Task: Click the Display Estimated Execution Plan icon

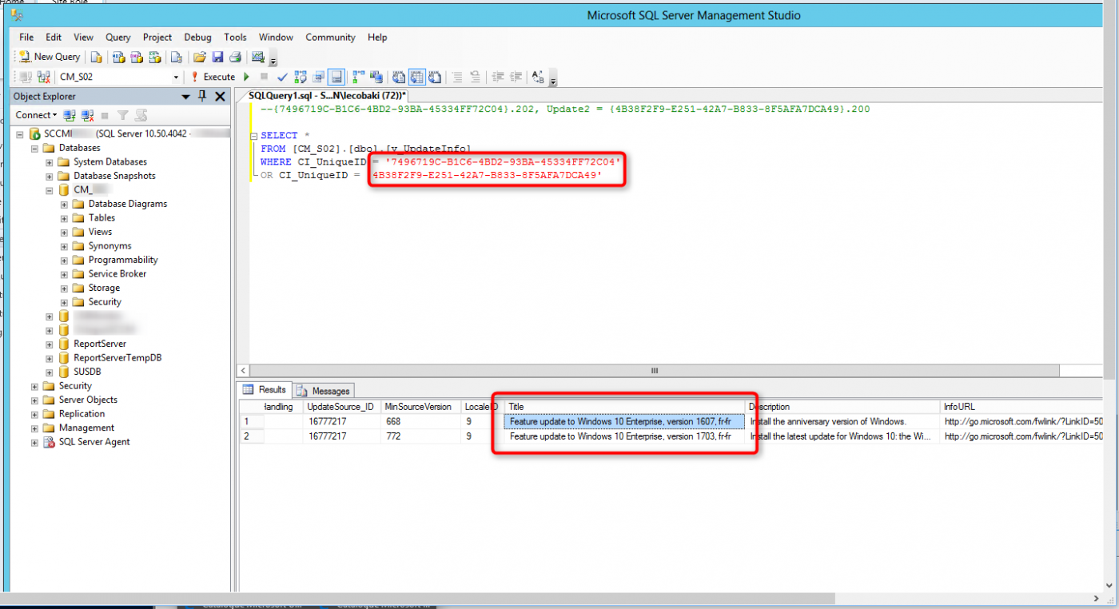Action: click(301, 77)
